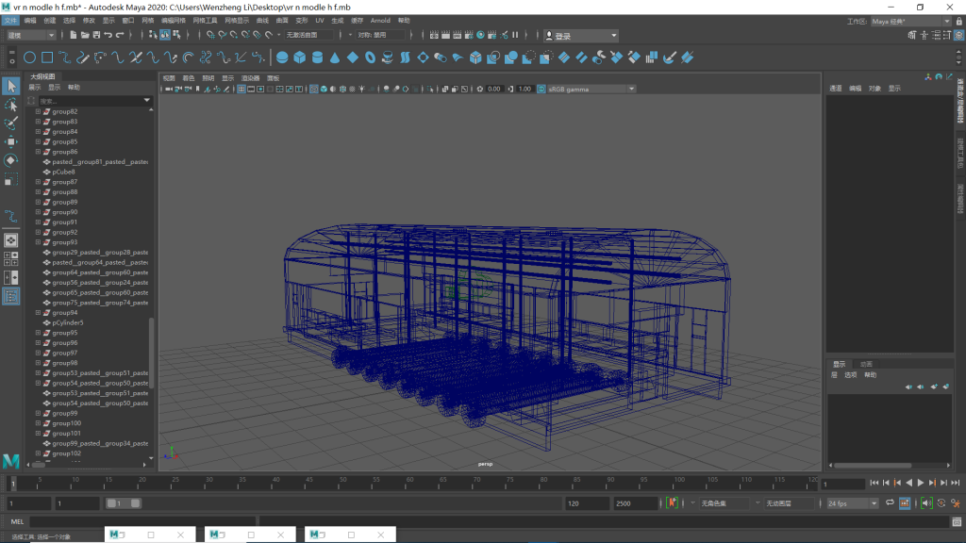966x543 pixels.
Task: Click the pencil curve tool on the shelf
Action: (x=83, y=58)
